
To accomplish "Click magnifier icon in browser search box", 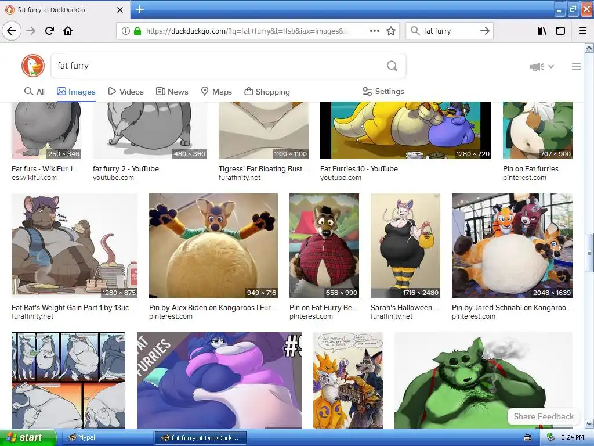I will pos(415,31).
